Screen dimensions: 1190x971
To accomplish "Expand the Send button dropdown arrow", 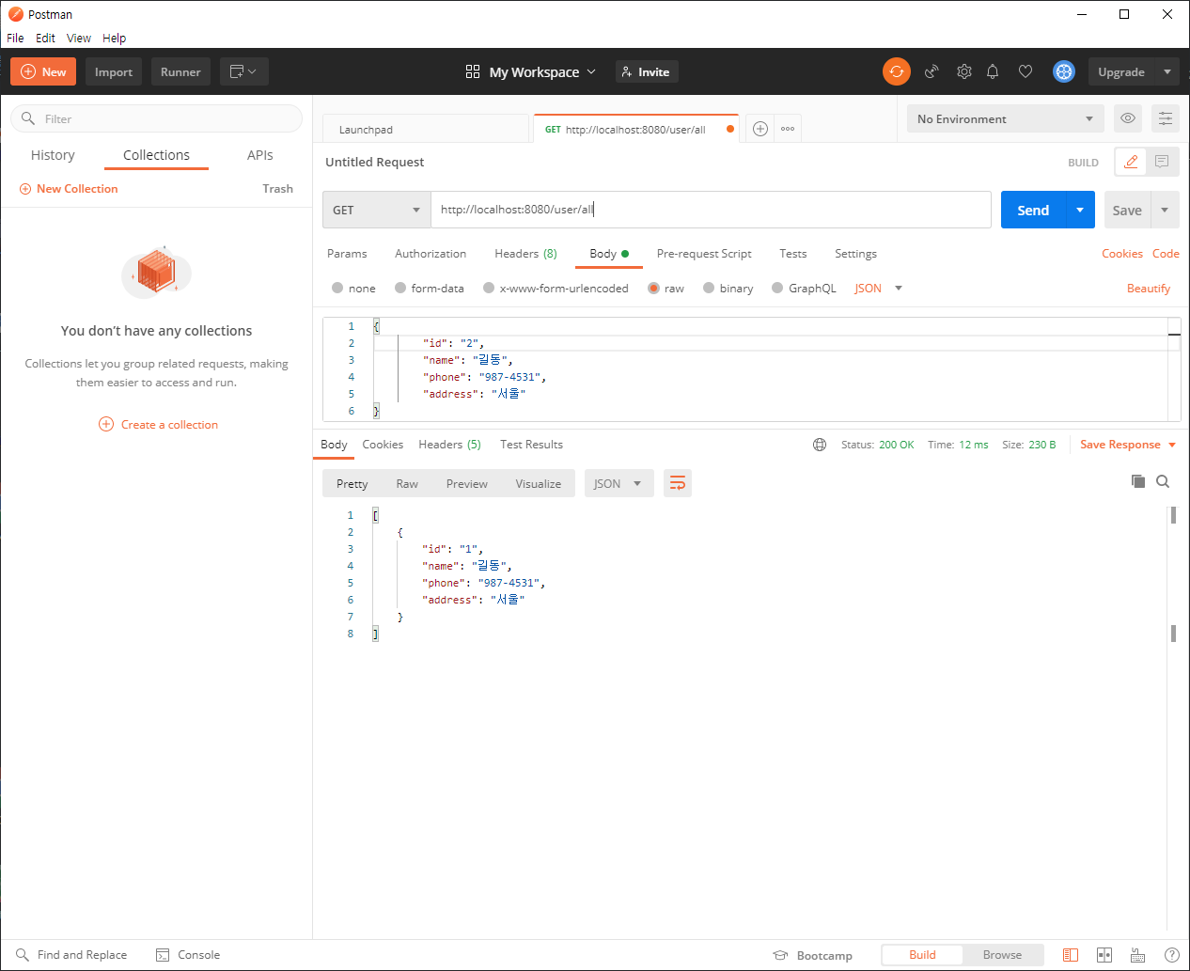I will click(1080, 210).
